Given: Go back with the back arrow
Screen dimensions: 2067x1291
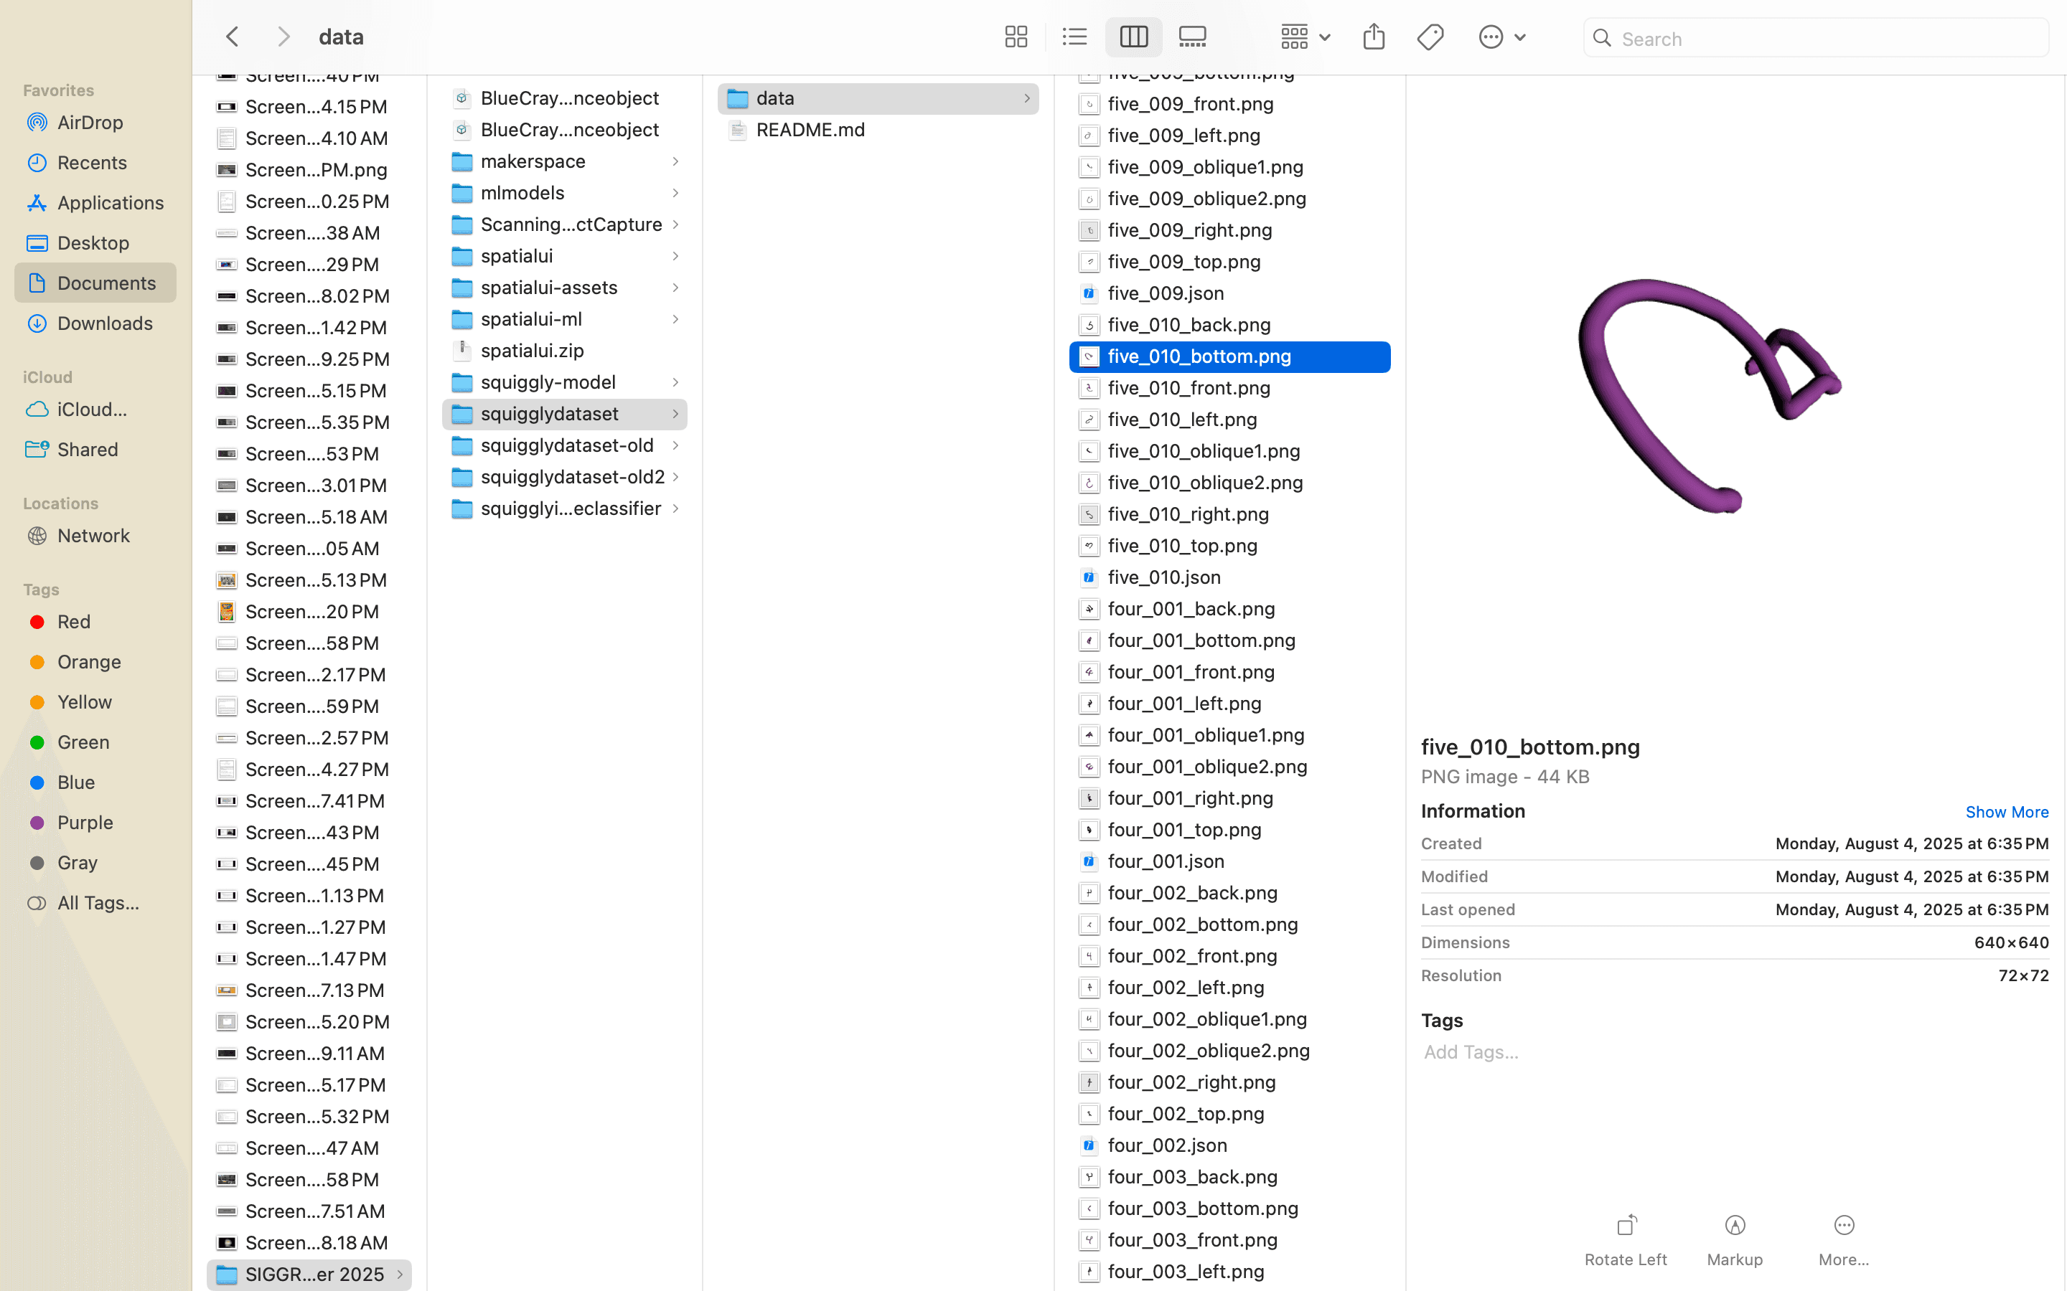Looking at the screenshot, I should [233, 37].
